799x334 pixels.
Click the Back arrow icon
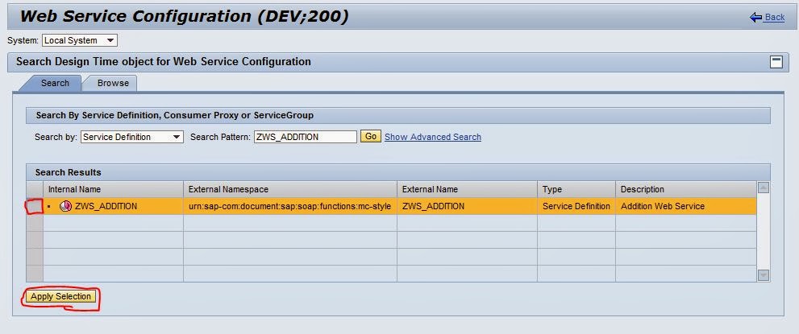(x=755, y=17)
